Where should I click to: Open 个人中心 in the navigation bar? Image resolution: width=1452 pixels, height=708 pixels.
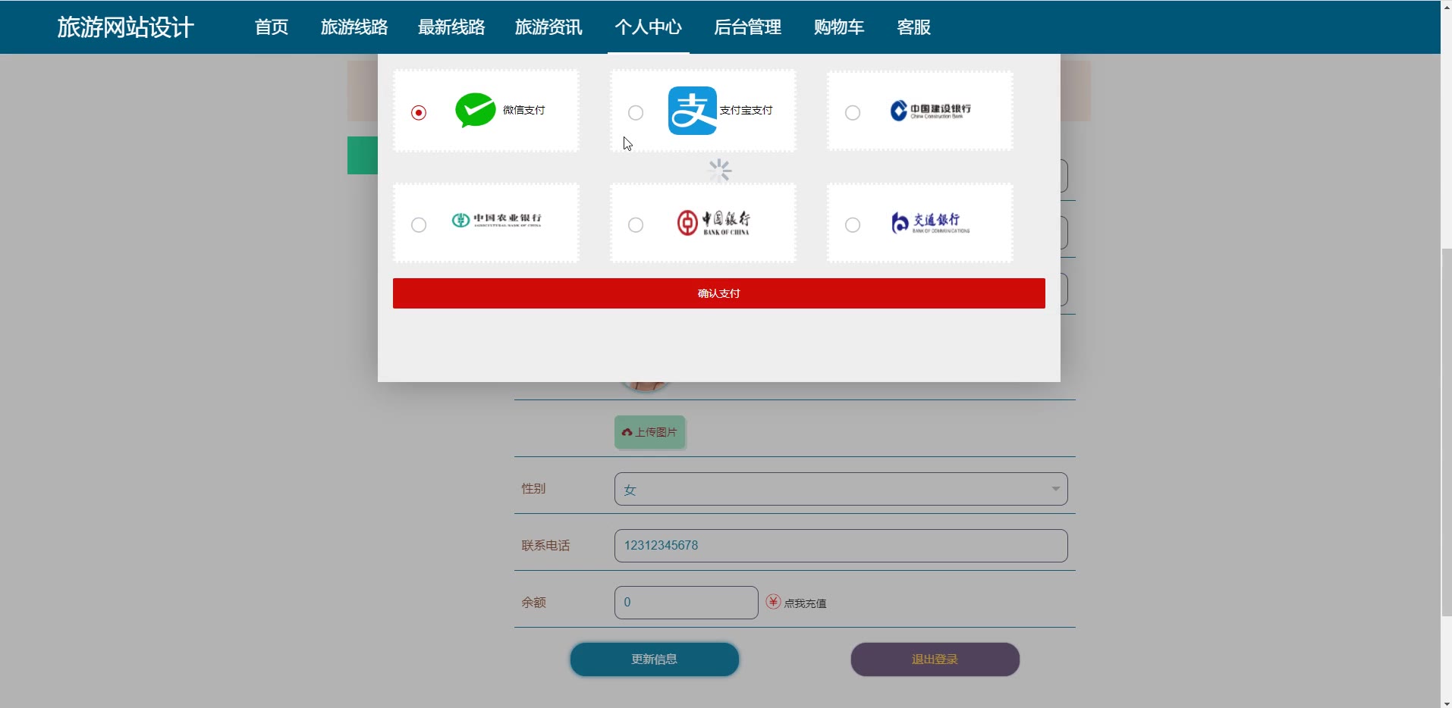point(649,27)
